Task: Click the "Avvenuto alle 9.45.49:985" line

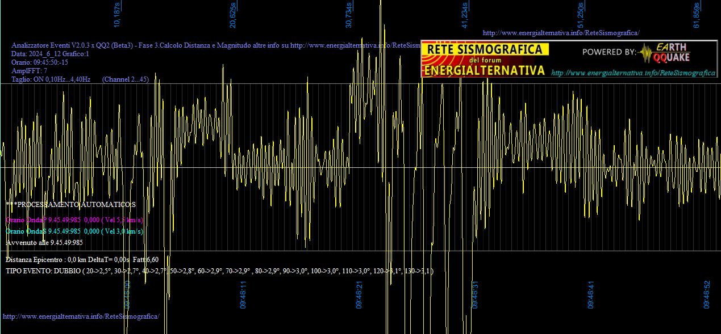Action: 44,243
